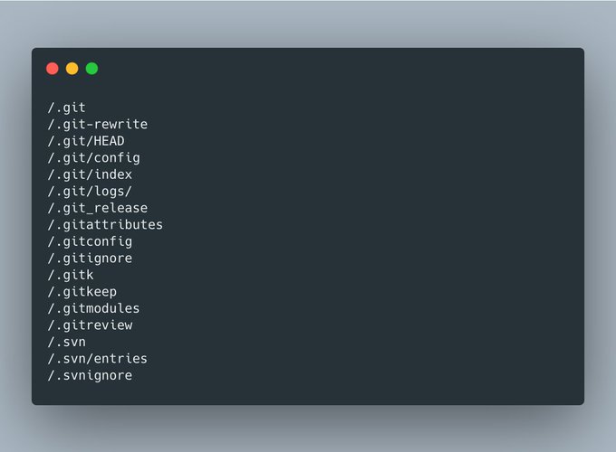The image size is (616, 452).
Task: Click the /.git line
Action: (x=66, y=108)
